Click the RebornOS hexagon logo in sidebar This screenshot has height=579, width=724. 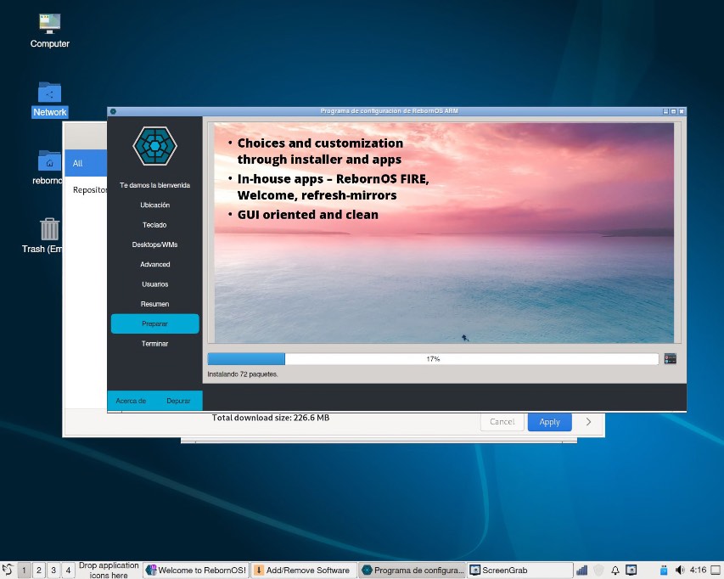click(154, 146)
